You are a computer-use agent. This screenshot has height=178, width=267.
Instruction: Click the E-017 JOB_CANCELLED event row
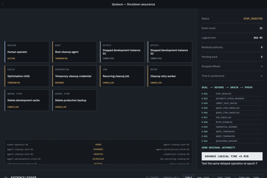[x=232, y=118]
